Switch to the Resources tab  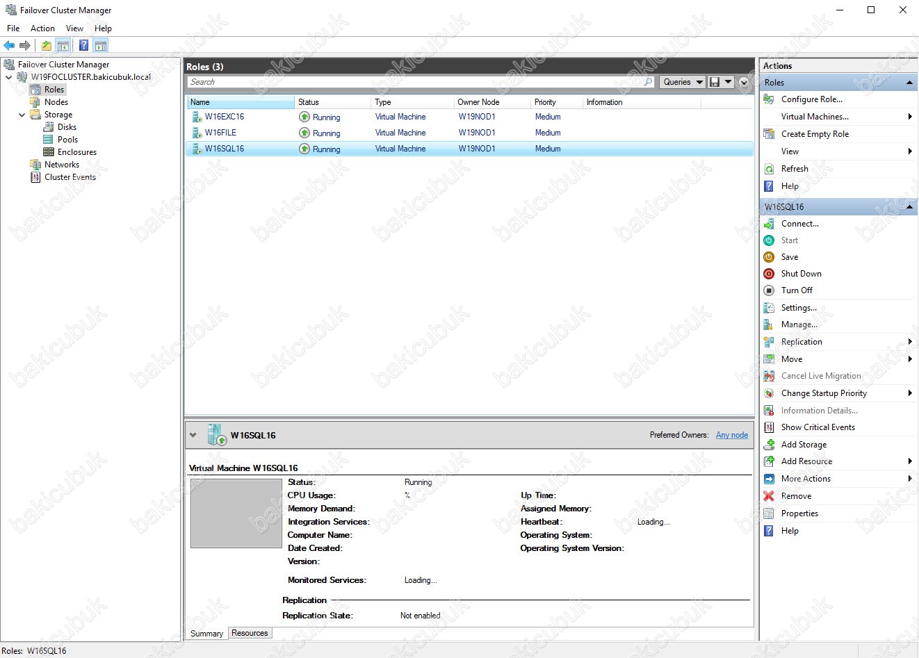tap(250, 633)
